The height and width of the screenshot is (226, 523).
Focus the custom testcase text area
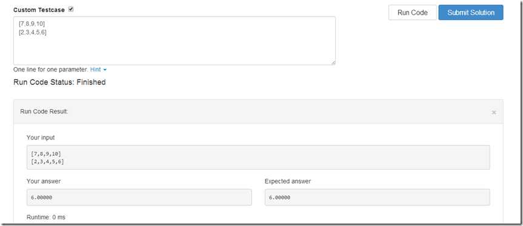coord(175,41)
